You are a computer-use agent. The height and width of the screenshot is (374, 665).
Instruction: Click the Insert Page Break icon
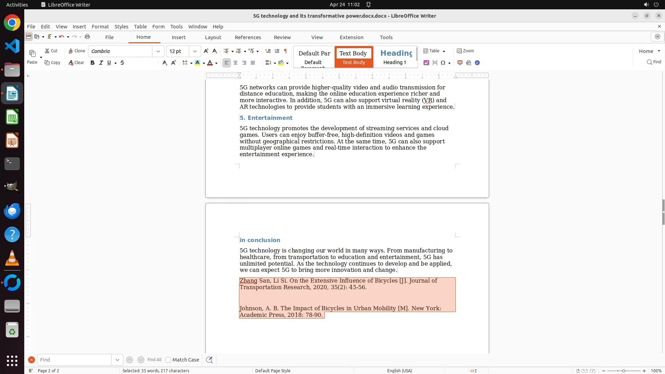pos(435,63)
